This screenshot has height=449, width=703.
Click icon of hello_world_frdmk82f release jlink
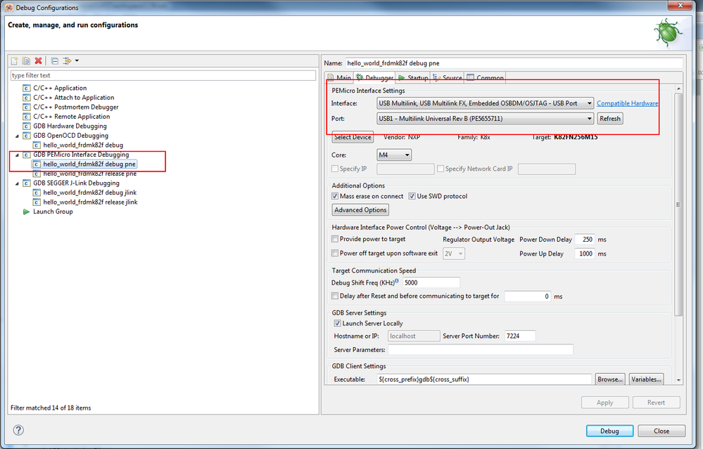coord(37,202)
